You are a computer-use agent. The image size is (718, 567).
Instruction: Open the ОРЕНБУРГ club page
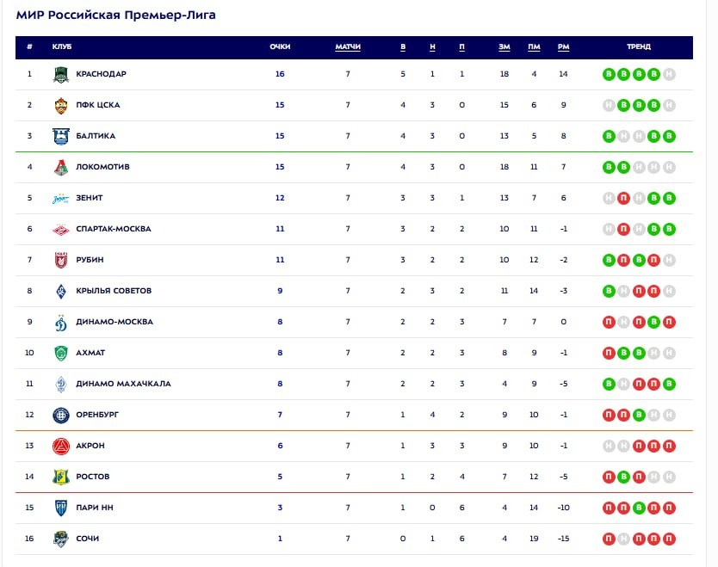click(x=97, y=415)
